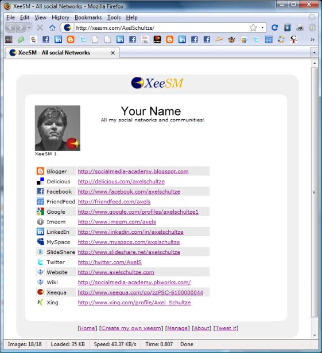
Task: Click the Xeequa icon in the networks list
Action: pos(40,292)
